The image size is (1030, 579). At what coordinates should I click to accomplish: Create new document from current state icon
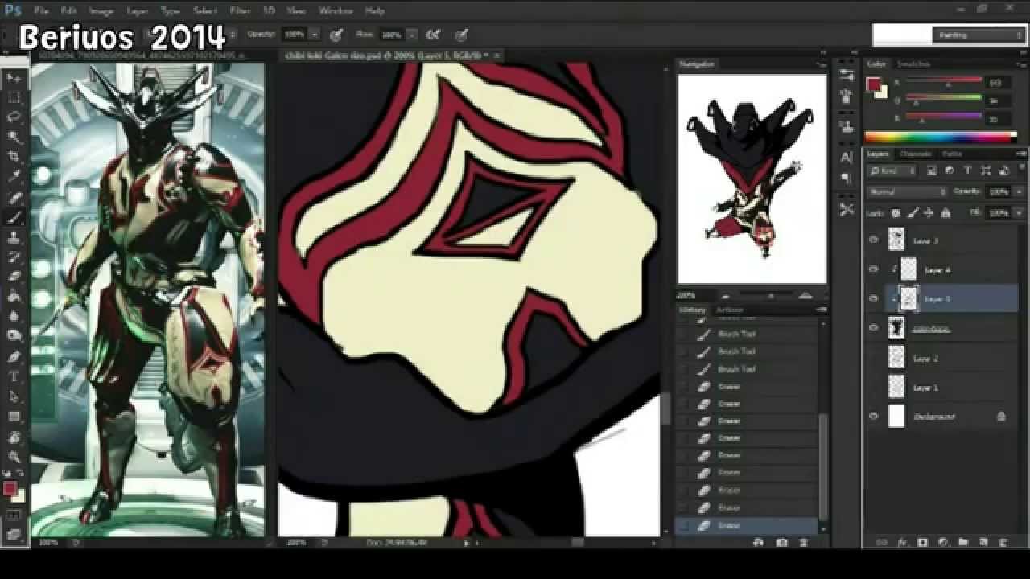coord(758,543)
